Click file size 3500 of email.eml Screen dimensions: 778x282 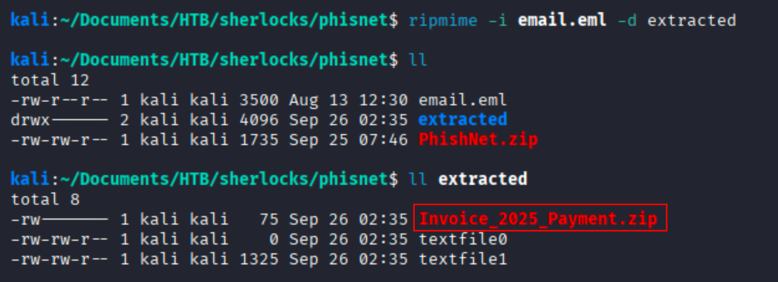click(259, 99)
